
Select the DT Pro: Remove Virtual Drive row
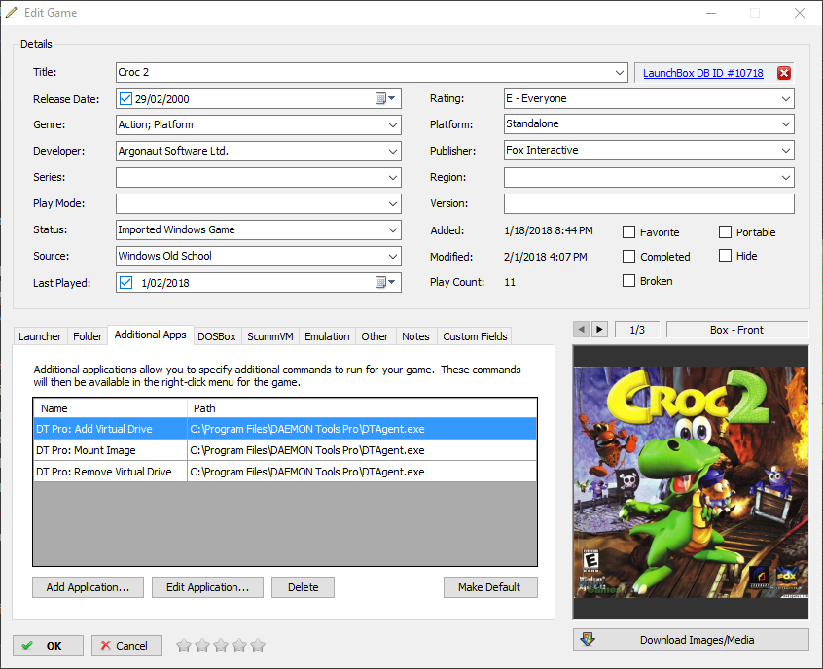pos(285,472)
